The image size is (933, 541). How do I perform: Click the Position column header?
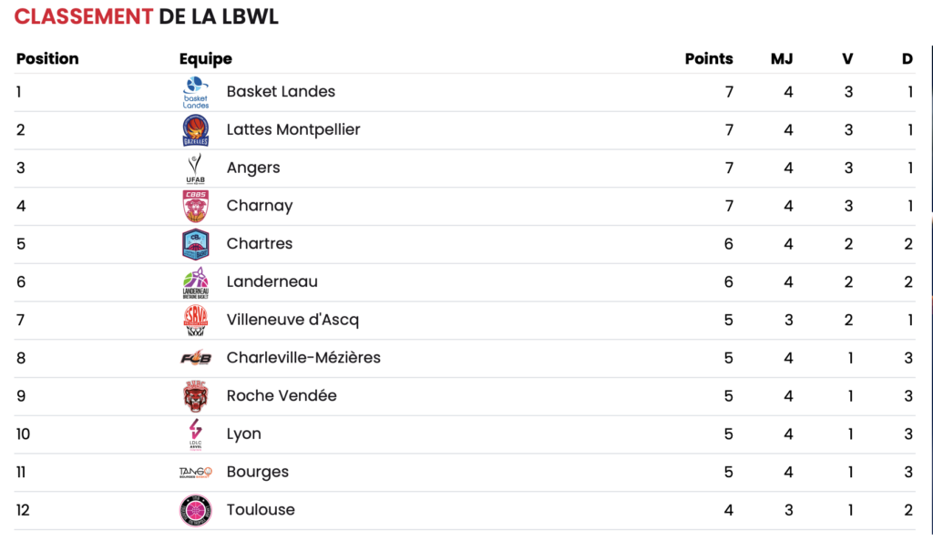click(x=47, y=59)
